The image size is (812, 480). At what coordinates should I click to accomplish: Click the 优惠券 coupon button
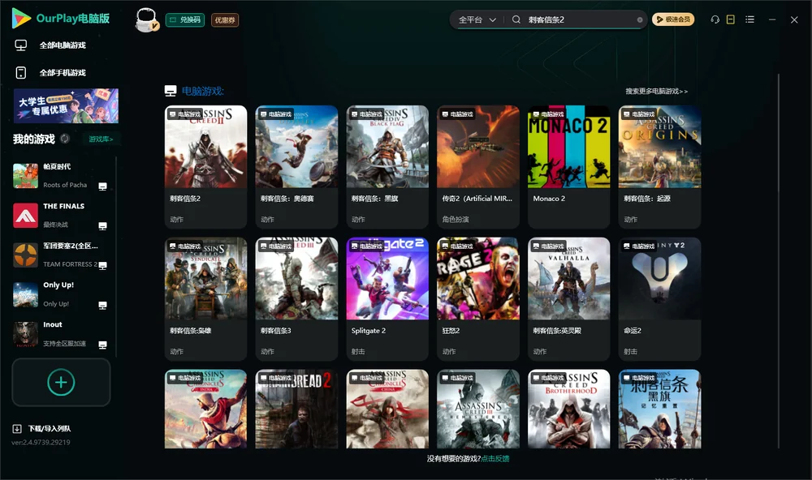[x=225, y=20]
